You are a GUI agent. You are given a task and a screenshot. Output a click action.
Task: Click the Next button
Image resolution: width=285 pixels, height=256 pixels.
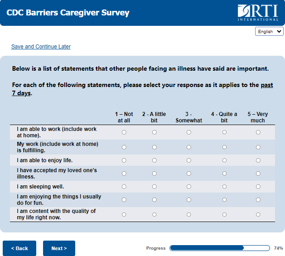[59, 248]
